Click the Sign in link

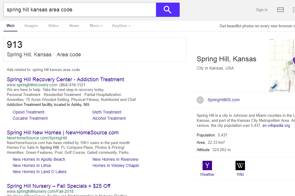tap(261, 10)
